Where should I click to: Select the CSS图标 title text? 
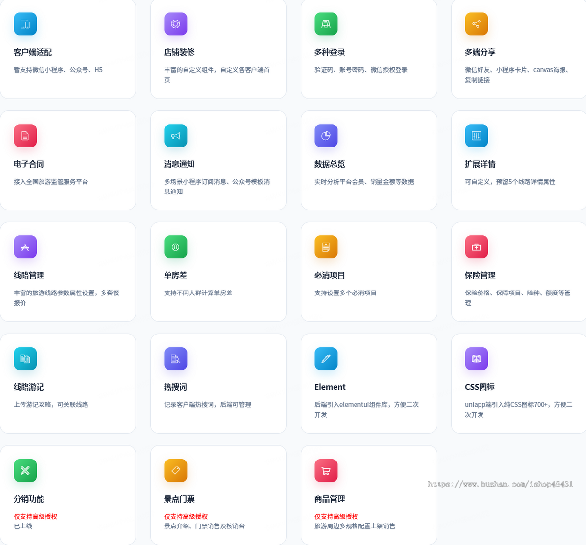[x=480, y=387]
